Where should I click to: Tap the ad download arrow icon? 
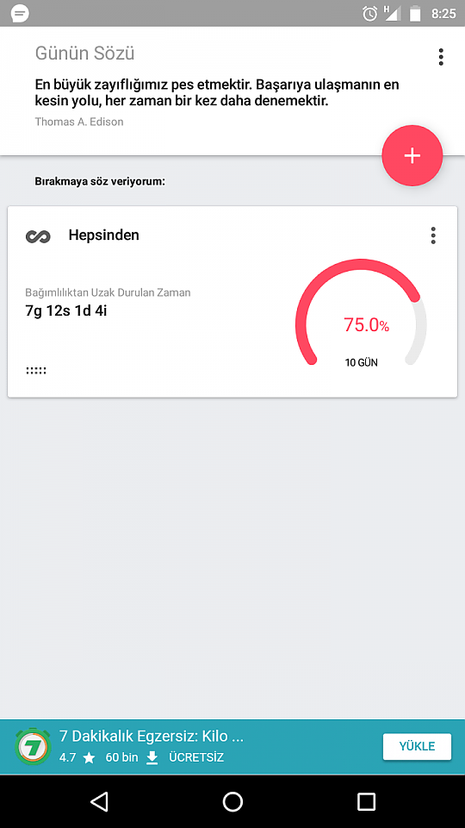click(x=152, y=757)
